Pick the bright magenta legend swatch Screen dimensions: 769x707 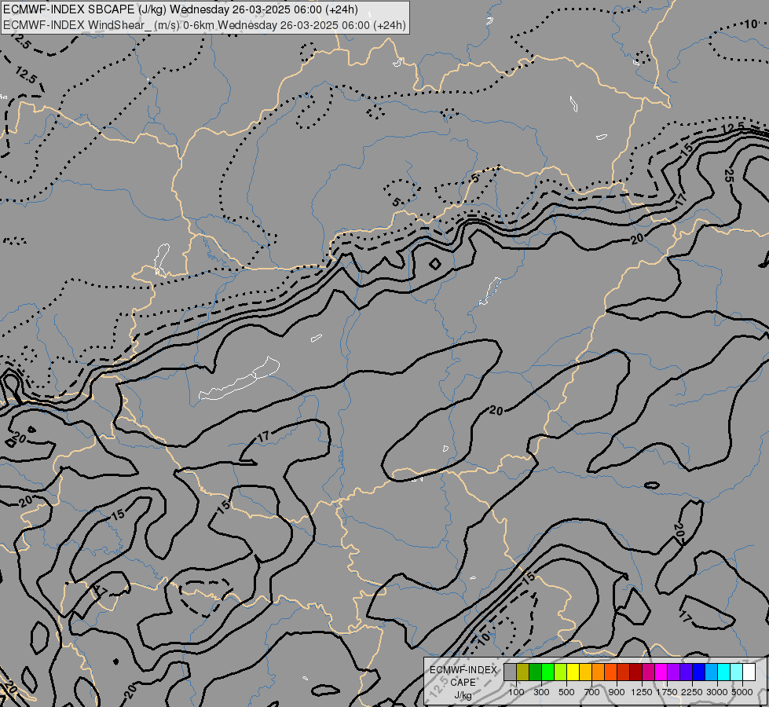click(661, 672)
